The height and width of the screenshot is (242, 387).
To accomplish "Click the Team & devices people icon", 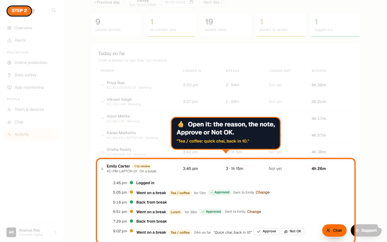I will point(9,109).
